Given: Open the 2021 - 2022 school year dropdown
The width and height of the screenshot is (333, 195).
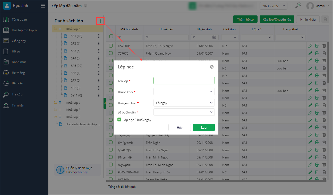Looking at the screenshot, I should (273, 6).
